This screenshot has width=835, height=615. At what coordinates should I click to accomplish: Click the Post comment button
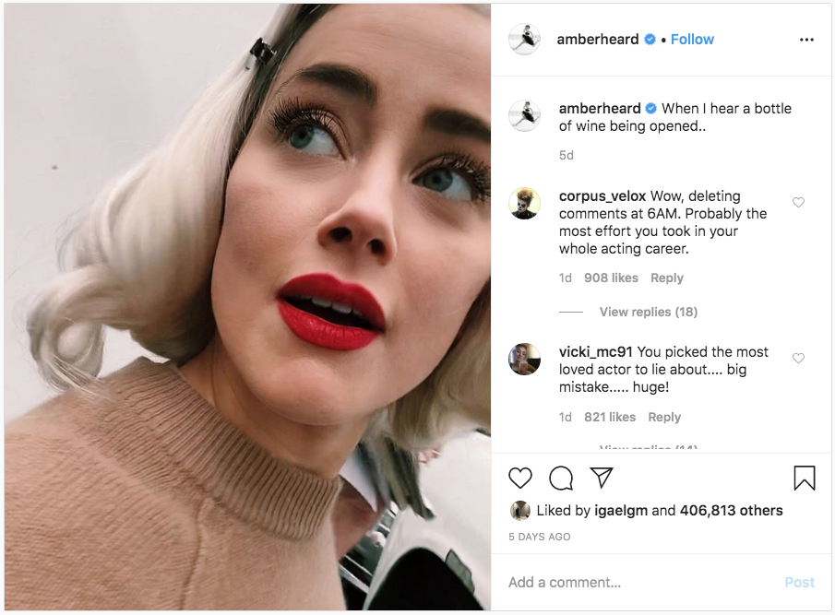pyautogui.click(x=799, y=583)
